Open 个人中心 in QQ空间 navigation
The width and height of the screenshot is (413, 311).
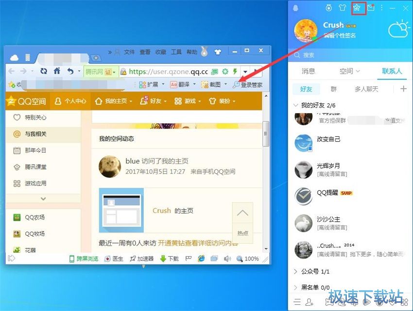pos(70,101)
